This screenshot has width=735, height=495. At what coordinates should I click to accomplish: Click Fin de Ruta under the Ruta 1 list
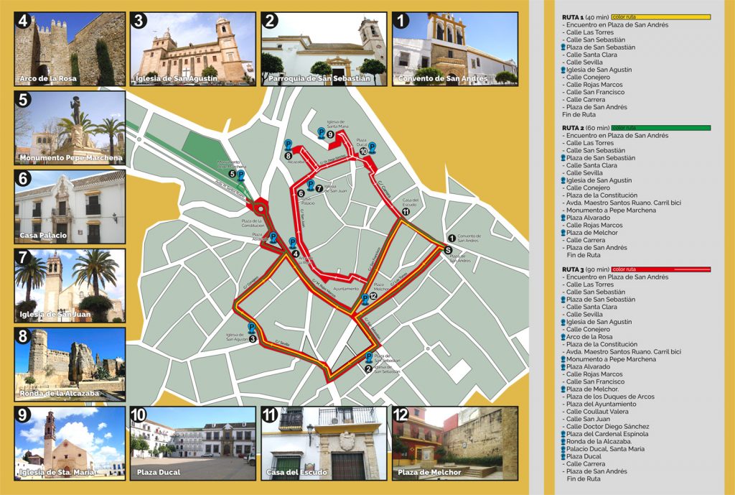(x=579, y=114)
